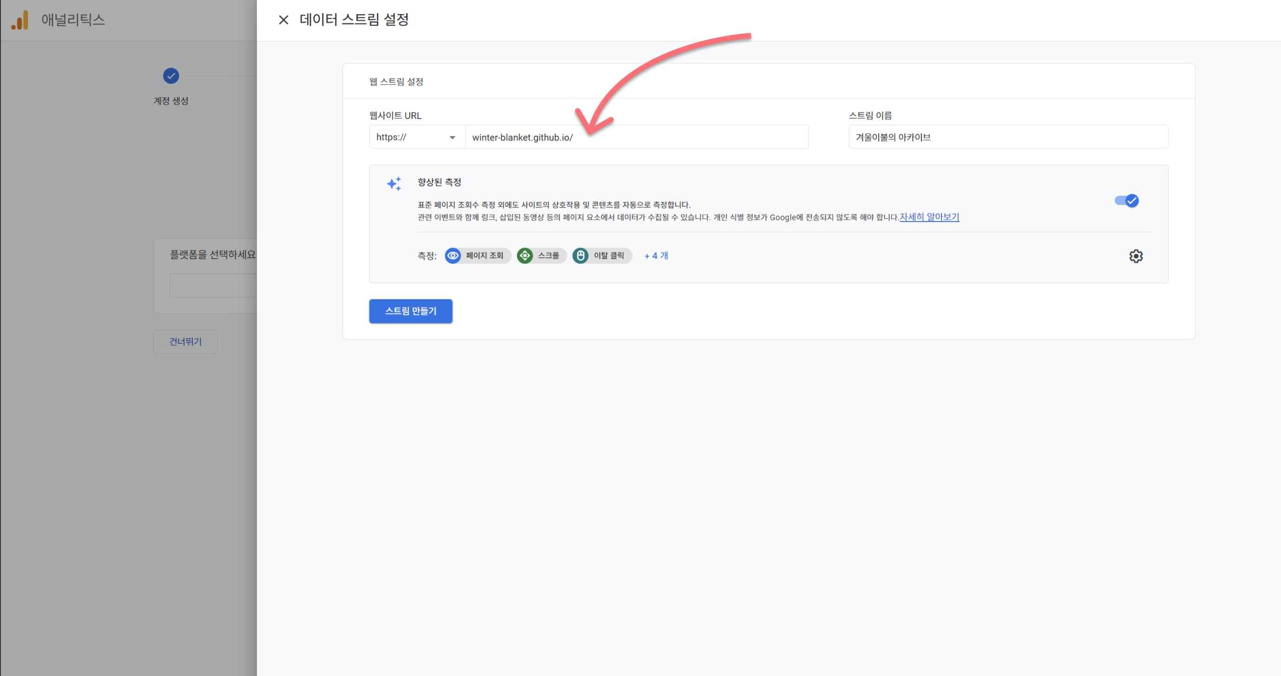Viewport: 1281px width, 676px height.
Task: Click the 스트림 이름 input field
Action: pyautogui.click(x=1008, y=137)
